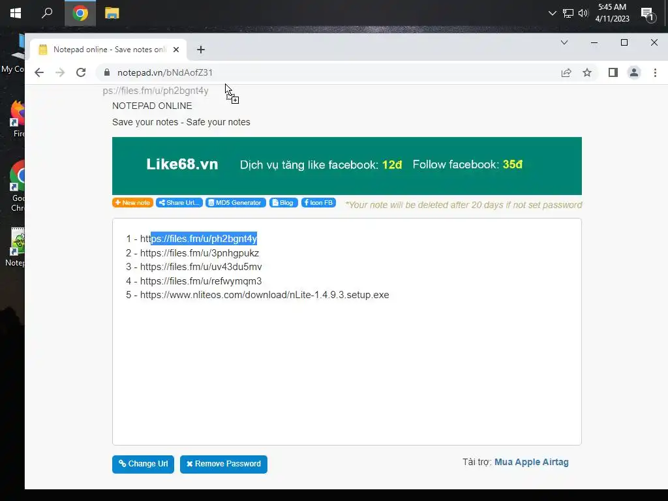668x501 pixels.
Task: Open Chrome three-dot menu
Action: tap(655, 73)
